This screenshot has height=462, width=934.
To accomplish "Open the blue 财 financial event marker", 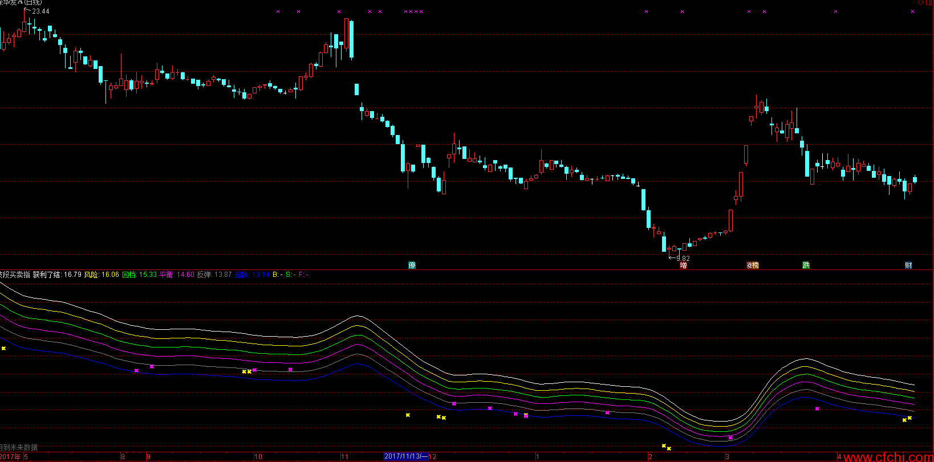I will pyautogui.click(x=908, y=265).
